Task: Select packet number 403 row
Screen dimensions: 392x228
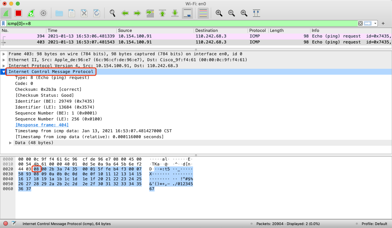Action: coord(196,42)
